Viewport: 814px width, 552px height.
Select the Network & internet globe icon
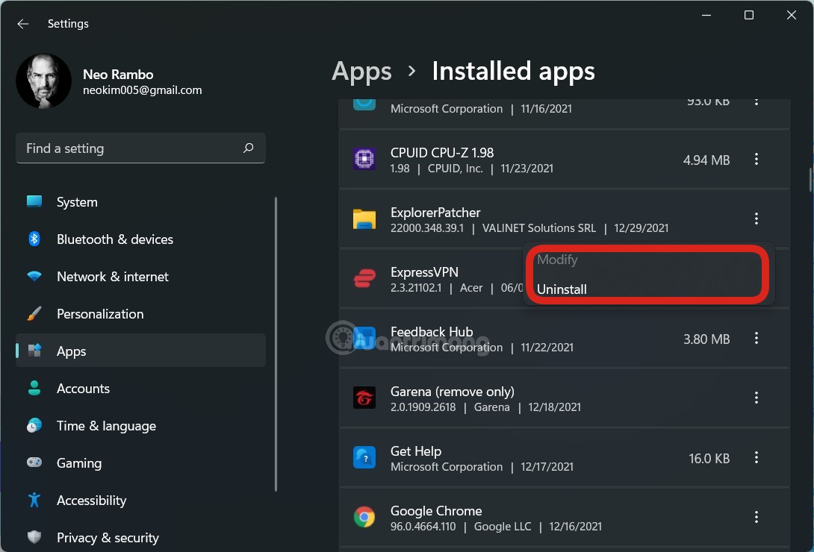(34, 276)
